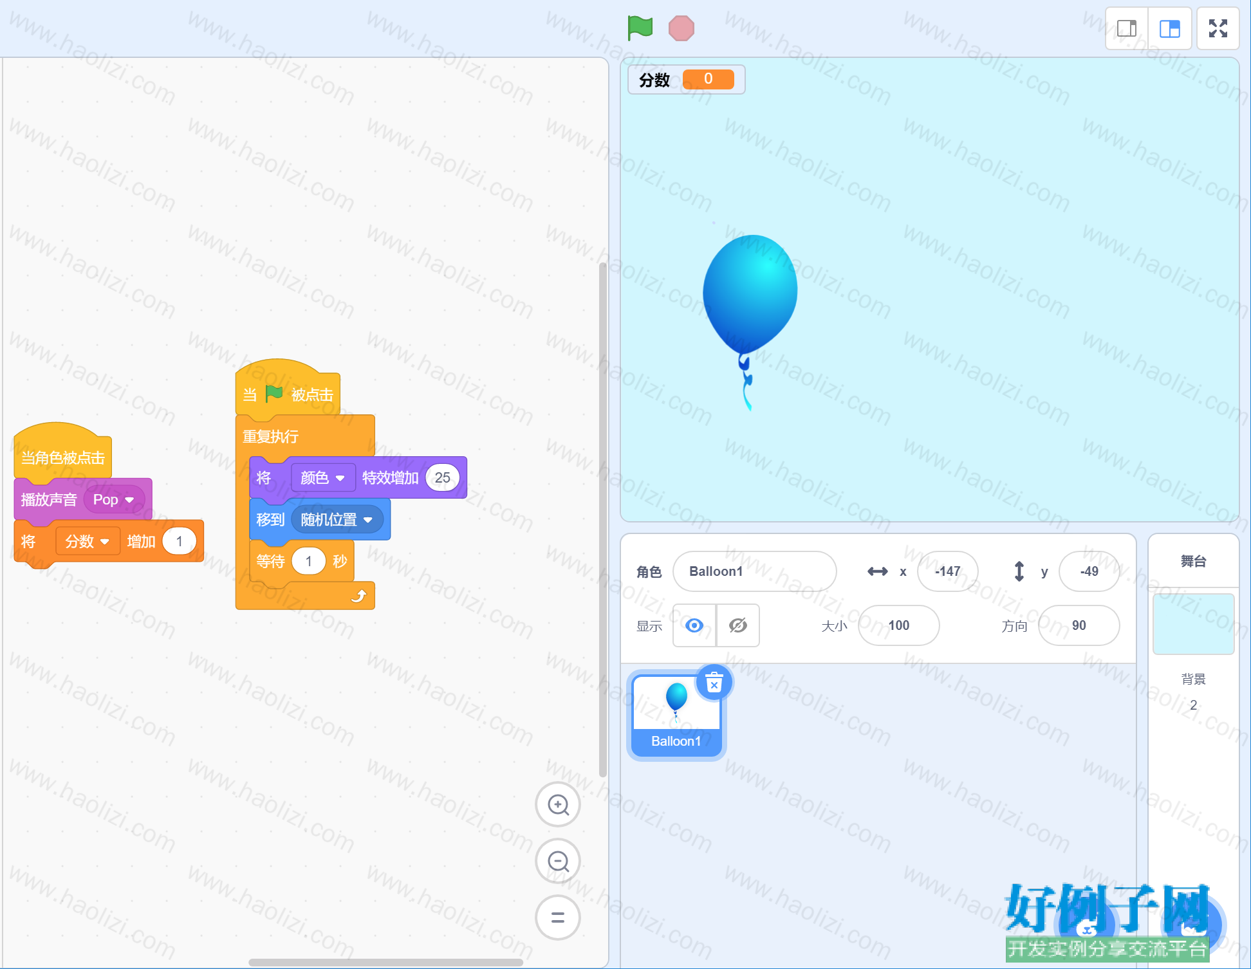Click the workspace horizontal scrollbar
This screenshot has height=969, width=1251.
pos(385,963)
